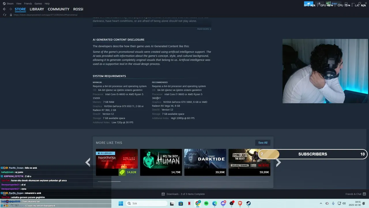Viewport: 369px width, 208px height.
Task: Open the Games menu
Action: [38, 3]
